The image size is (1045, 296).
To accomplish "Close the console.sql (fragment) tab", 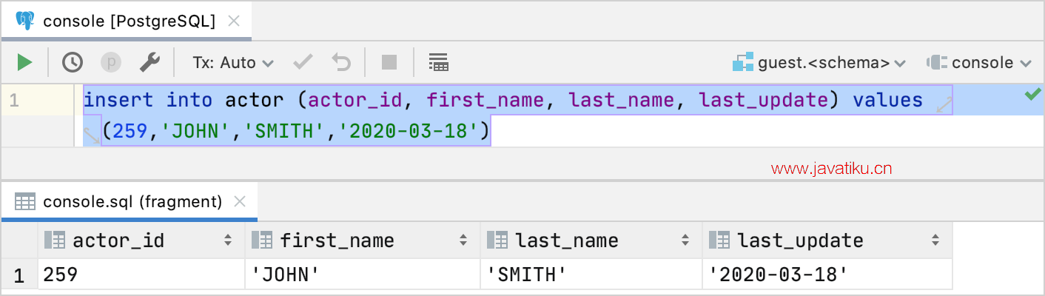I will (240, 201).
